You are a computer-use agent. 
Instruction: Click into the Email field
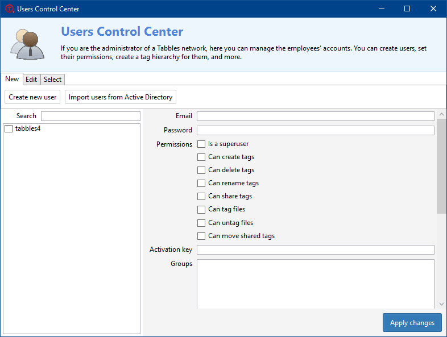tap(316, 117)
